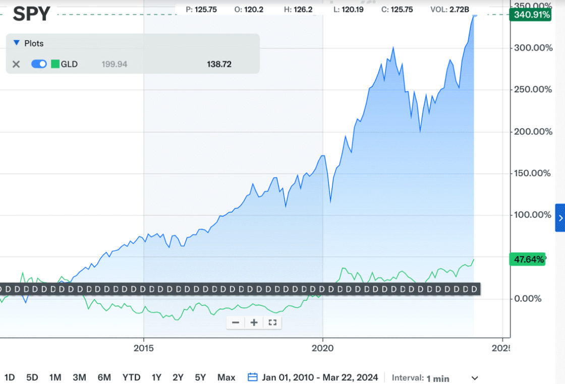Expand the blue side panel arrow
Image resolution: width=565 pixels, height=384 pixels.
tap(560, 218)
